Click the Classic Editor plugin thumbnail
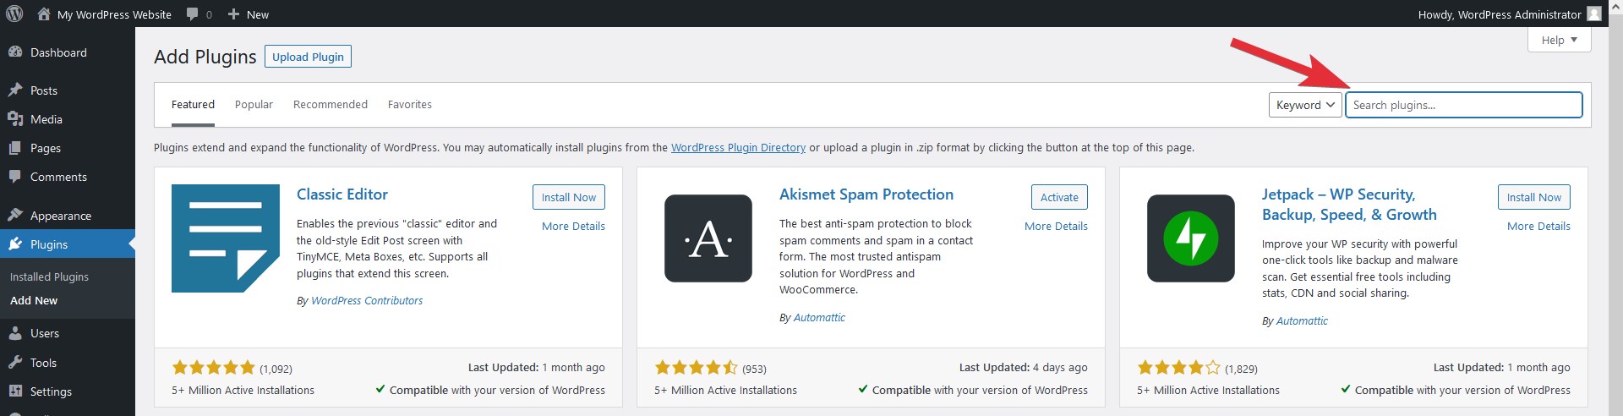This screenshot has width=1623, height=416. (226, 238)
